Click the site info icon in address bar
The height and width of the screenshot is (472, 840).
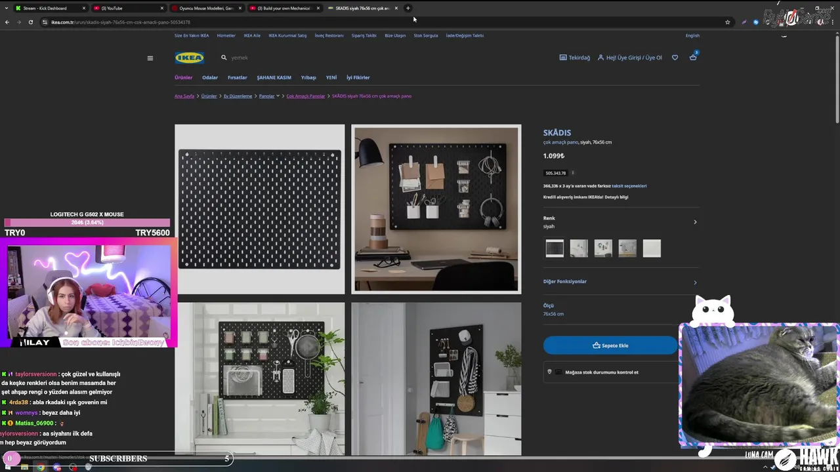[45, 22]
